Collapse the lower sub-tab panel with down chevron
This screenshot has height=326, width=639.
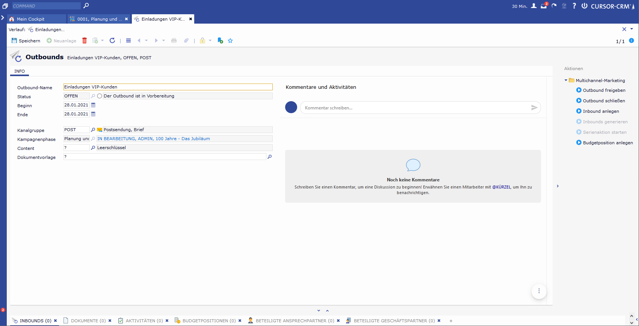319,311
